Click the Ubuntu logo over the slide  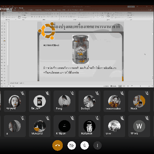click(47, 31)
